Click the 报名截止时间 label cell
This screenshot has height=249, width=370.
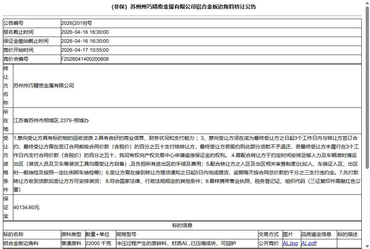click(32, 32)
